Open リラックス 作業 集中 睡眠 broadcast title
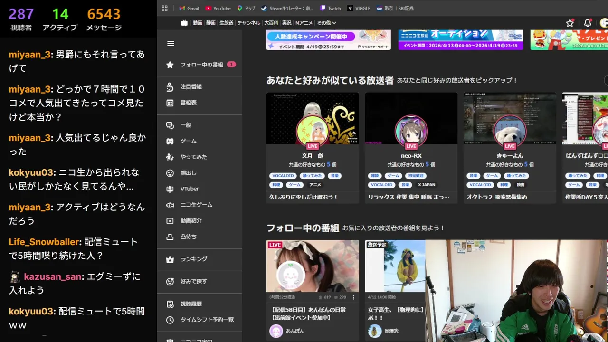The width and height of the screenshot is (608, 342). tap(409, 197)
